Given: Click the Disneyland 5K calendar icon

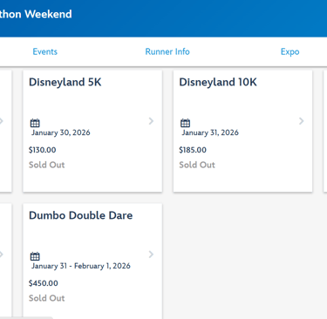Looking at the screenshot, I should (35, 123).
